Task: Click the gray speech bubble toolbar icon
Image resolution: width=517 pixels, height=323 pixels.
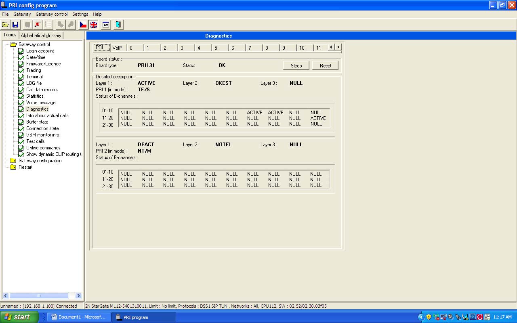Action: click(x=27, y=25)
